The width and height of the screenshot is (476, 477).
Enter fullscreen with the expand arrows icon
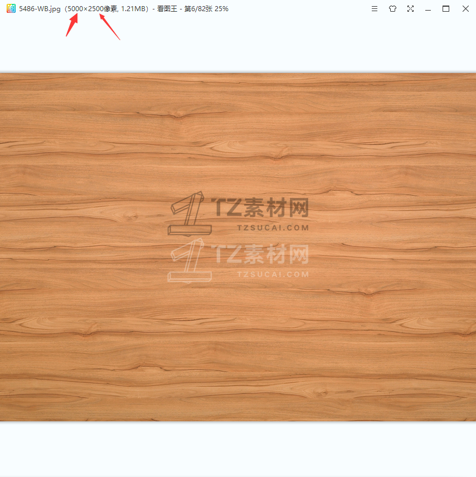point(410,9)
